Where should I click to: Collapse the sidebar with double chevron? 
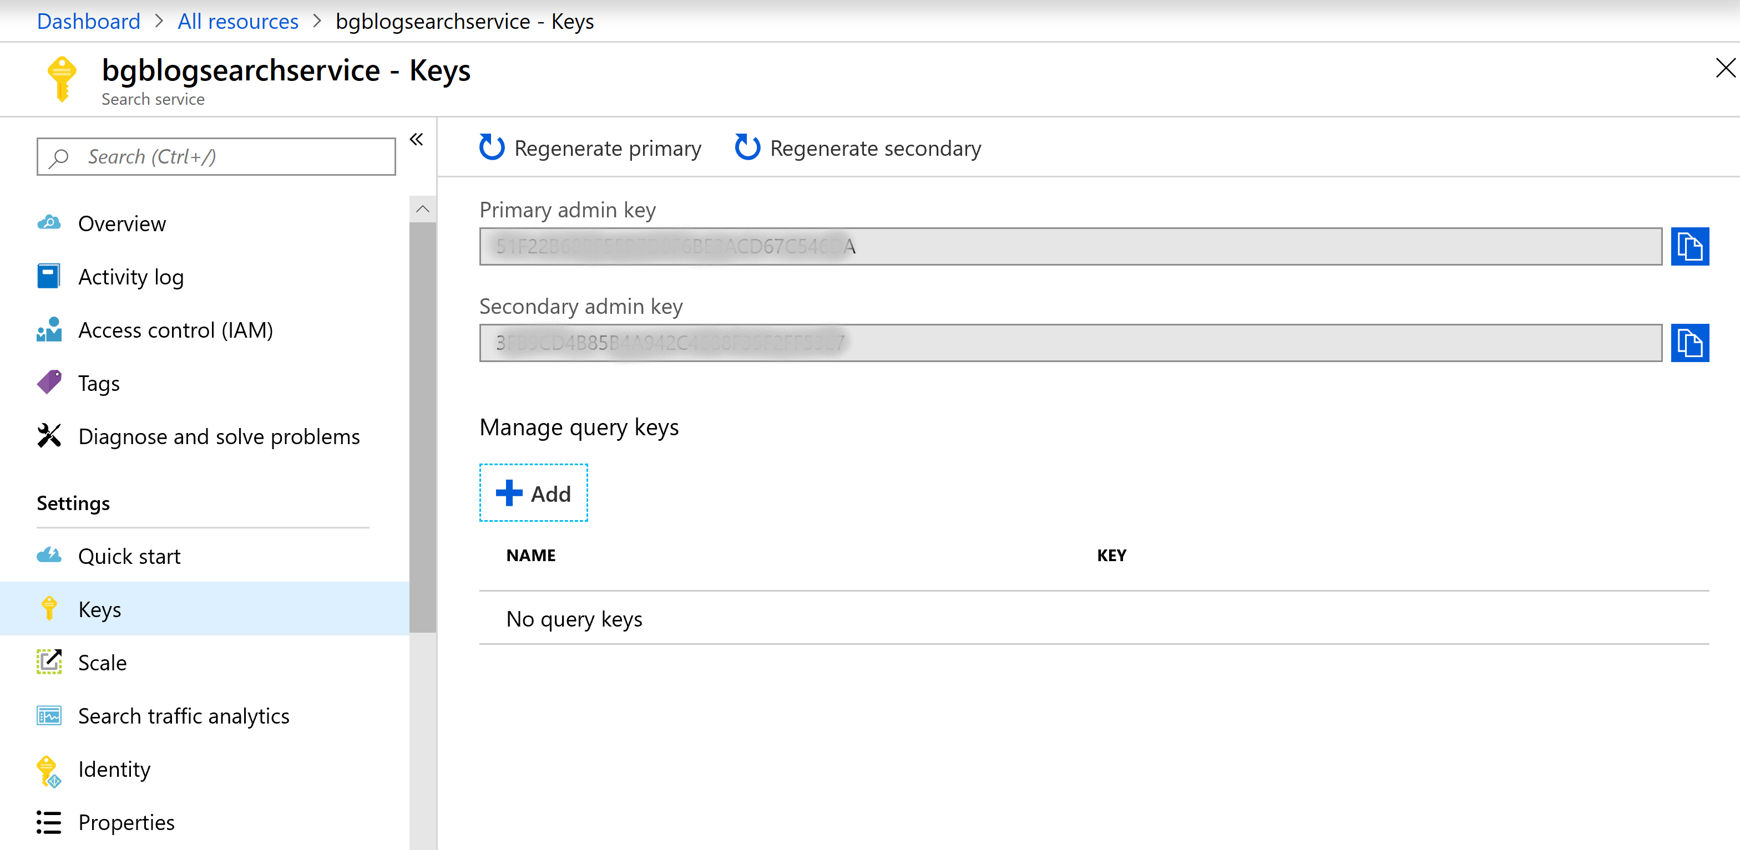point(416,139)
